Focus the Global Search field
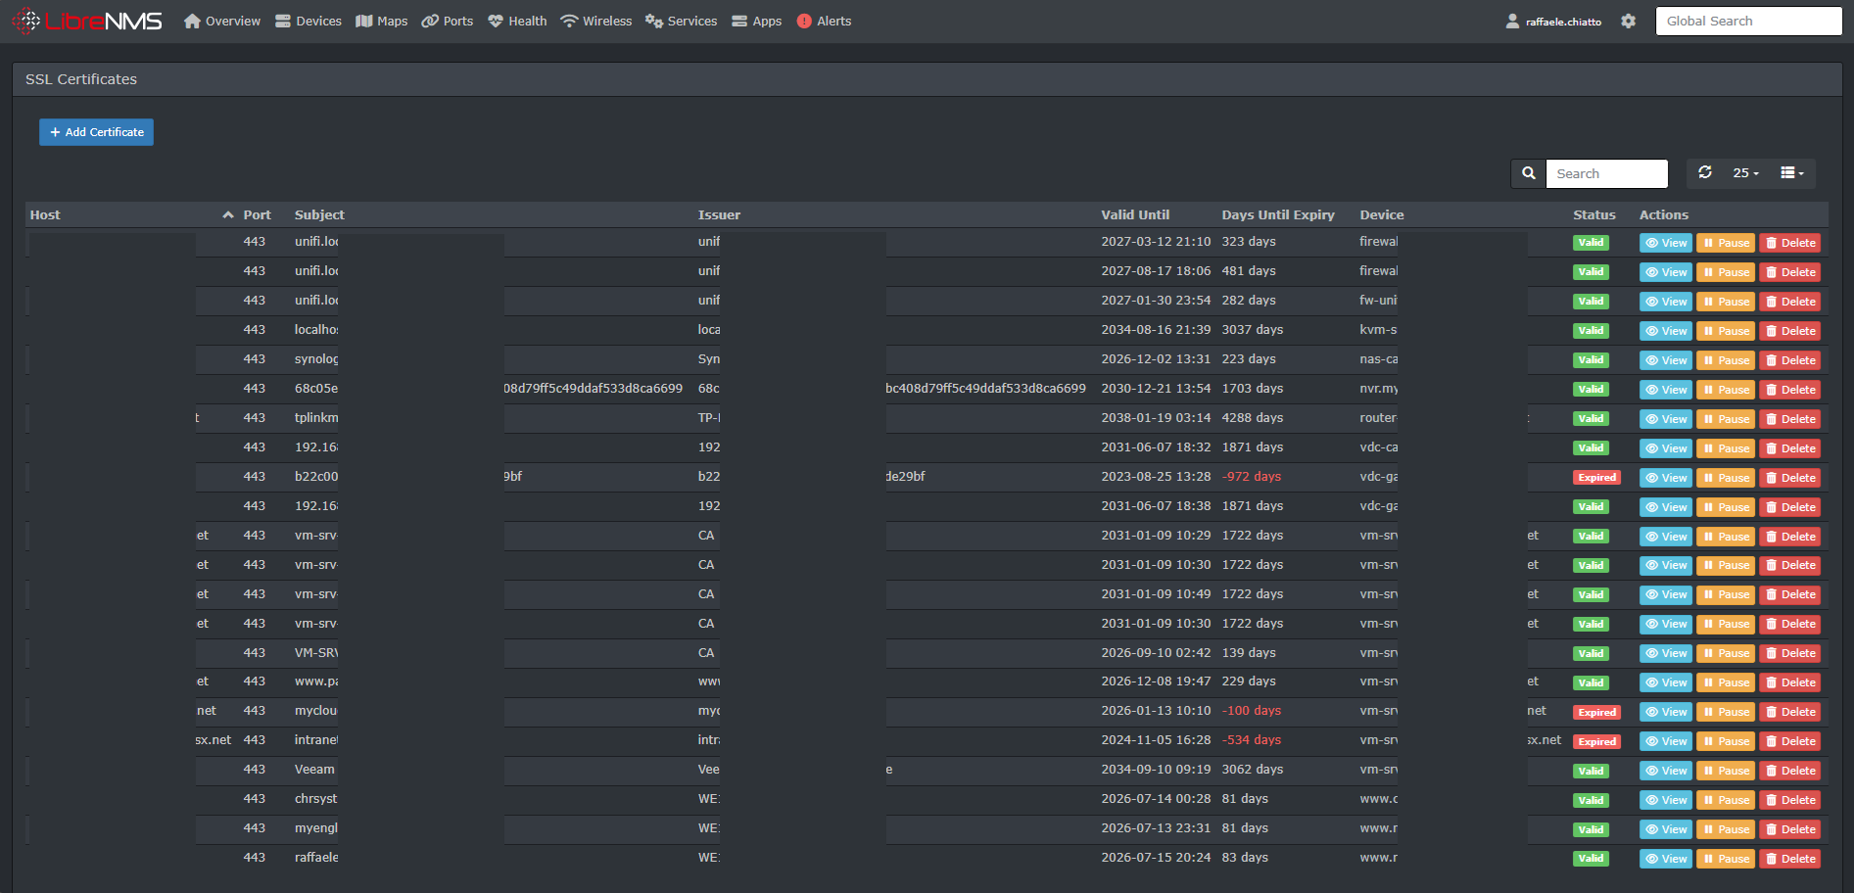Screen dimensions: 1854x893 (x=1748, y=21)
